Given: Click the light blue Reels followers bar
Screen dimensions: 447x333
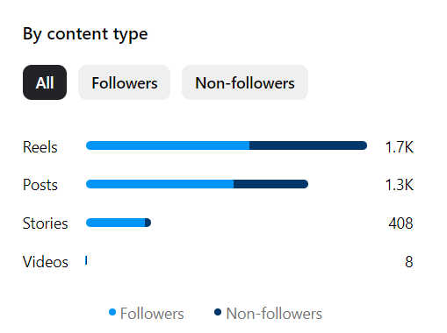Looking at the screenshot, I should (168, 145).
